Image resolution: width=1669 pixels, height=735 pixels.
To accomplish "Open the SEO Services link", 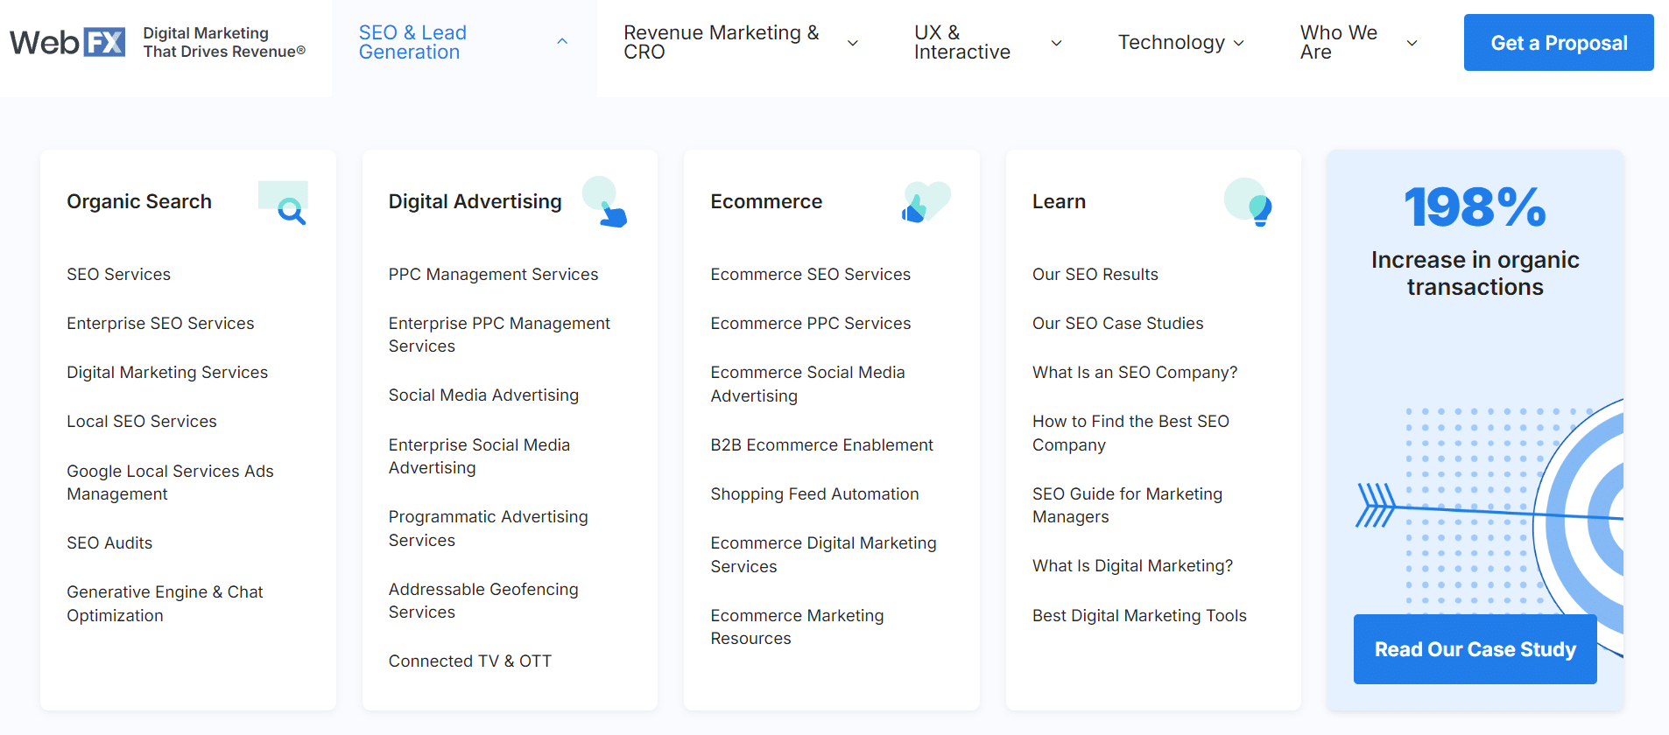I will pos(118,274).
